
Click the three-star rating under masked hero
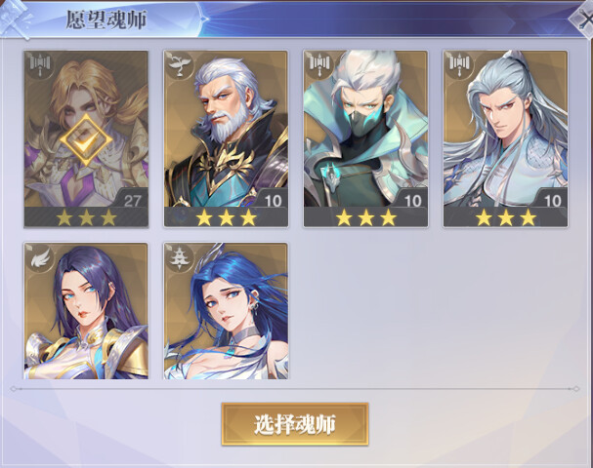click(x=365, y=217)
